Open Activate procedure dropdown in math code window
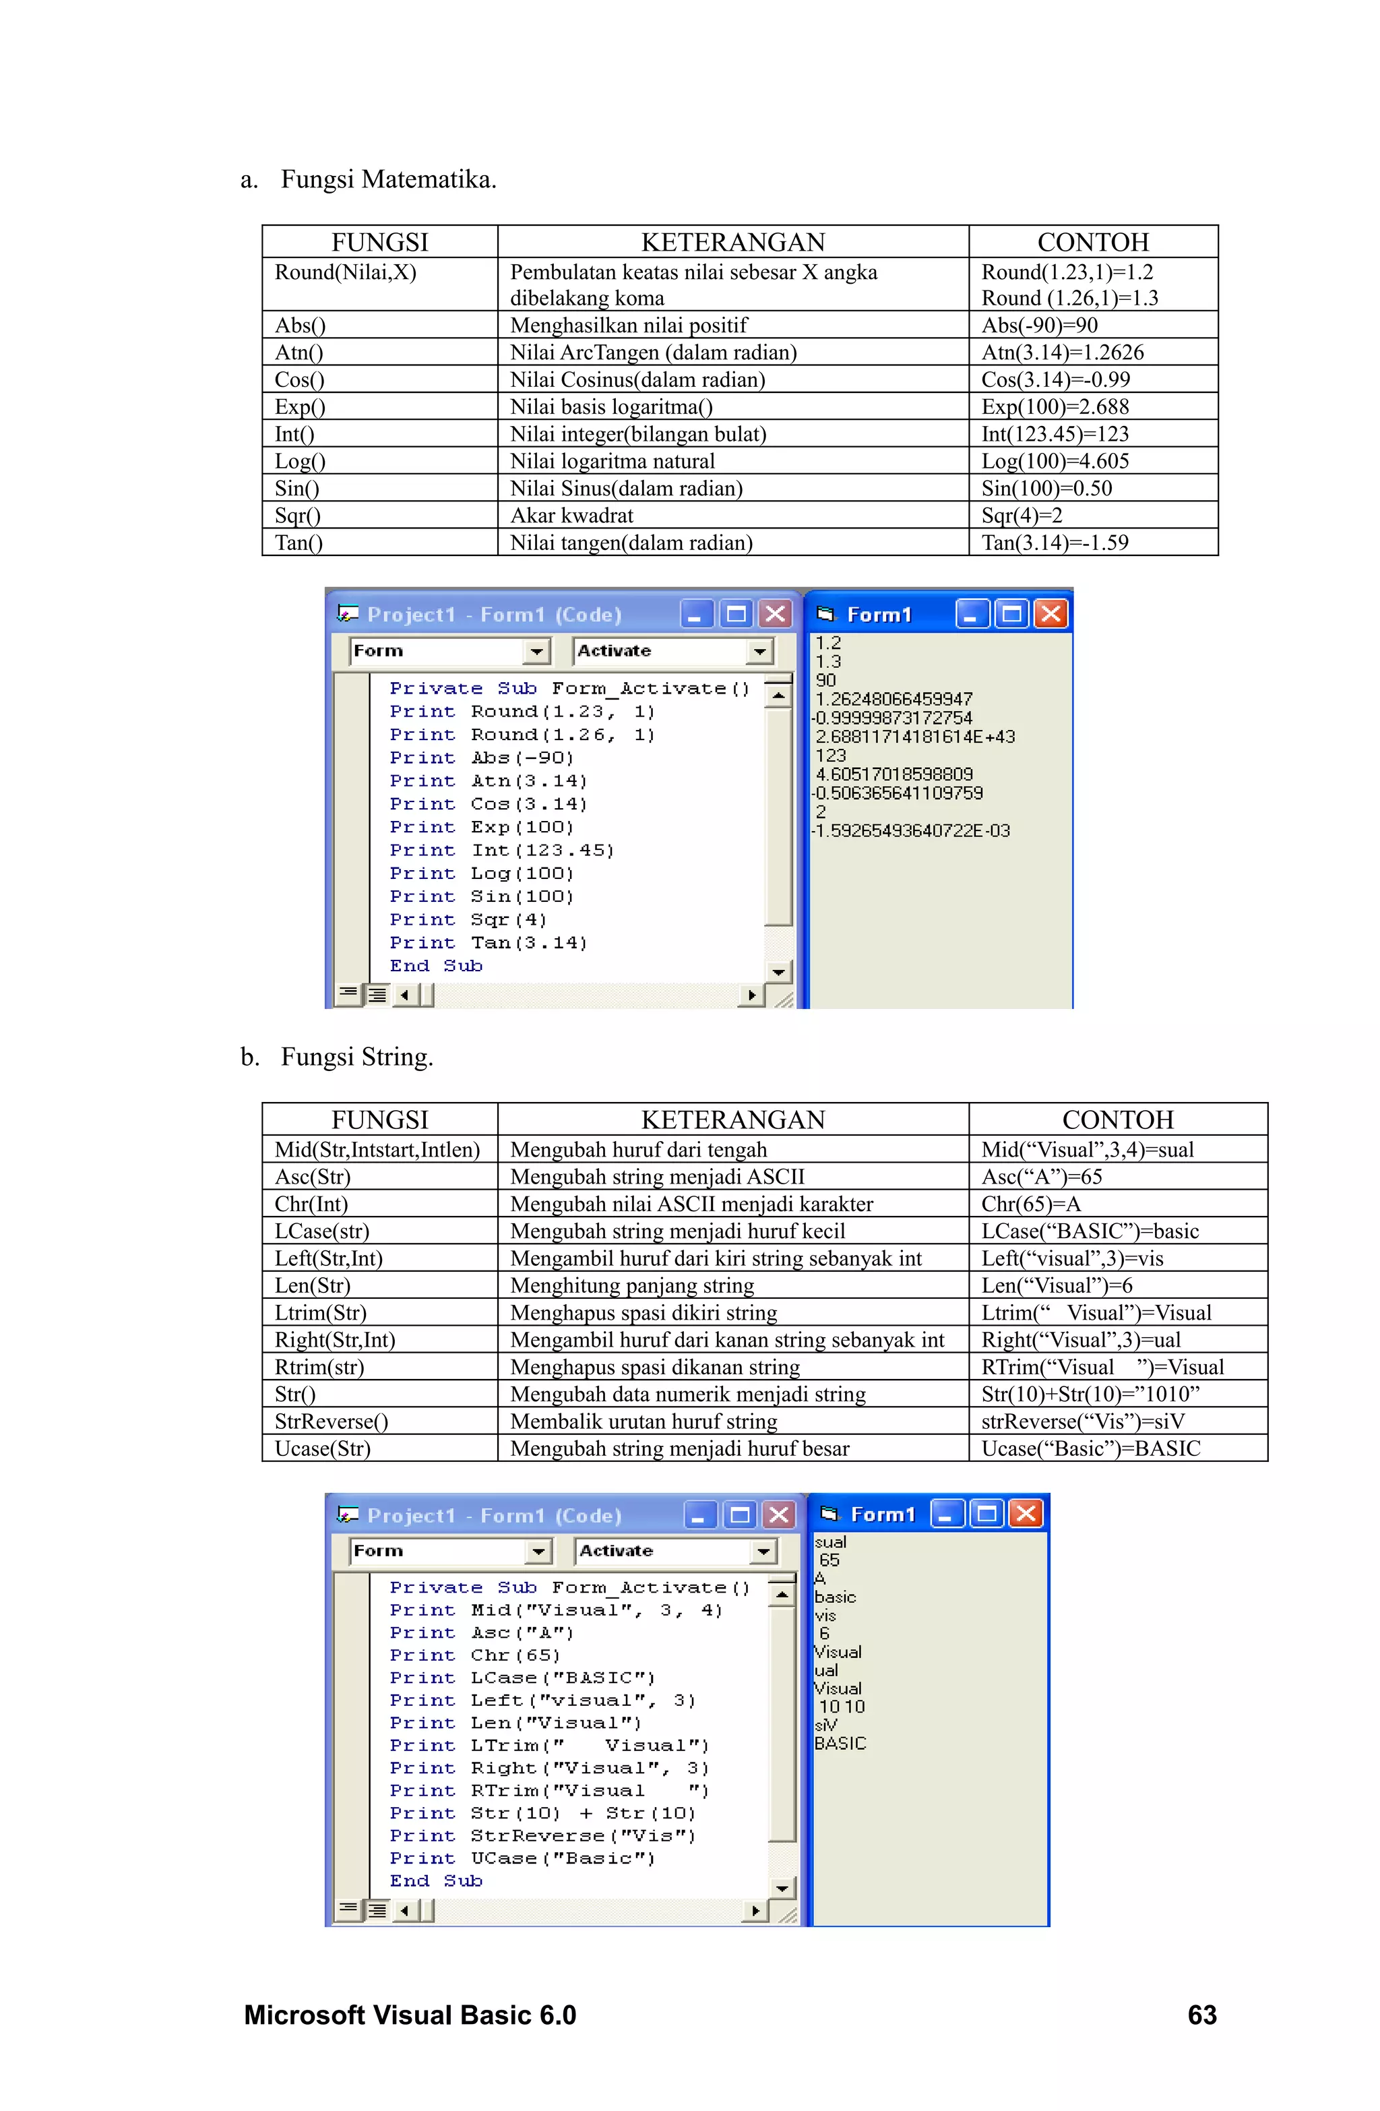The height and width of the screenshot is (2111, 1380). point(759,651)
